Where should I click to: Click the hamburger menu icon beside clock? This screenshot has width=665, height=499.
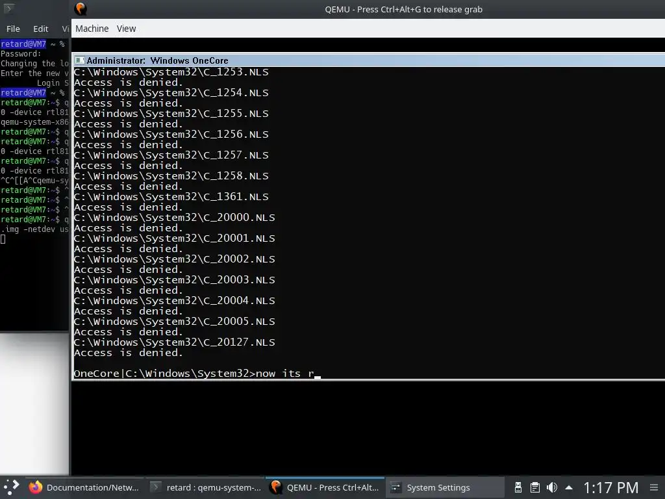coord(654,487)
